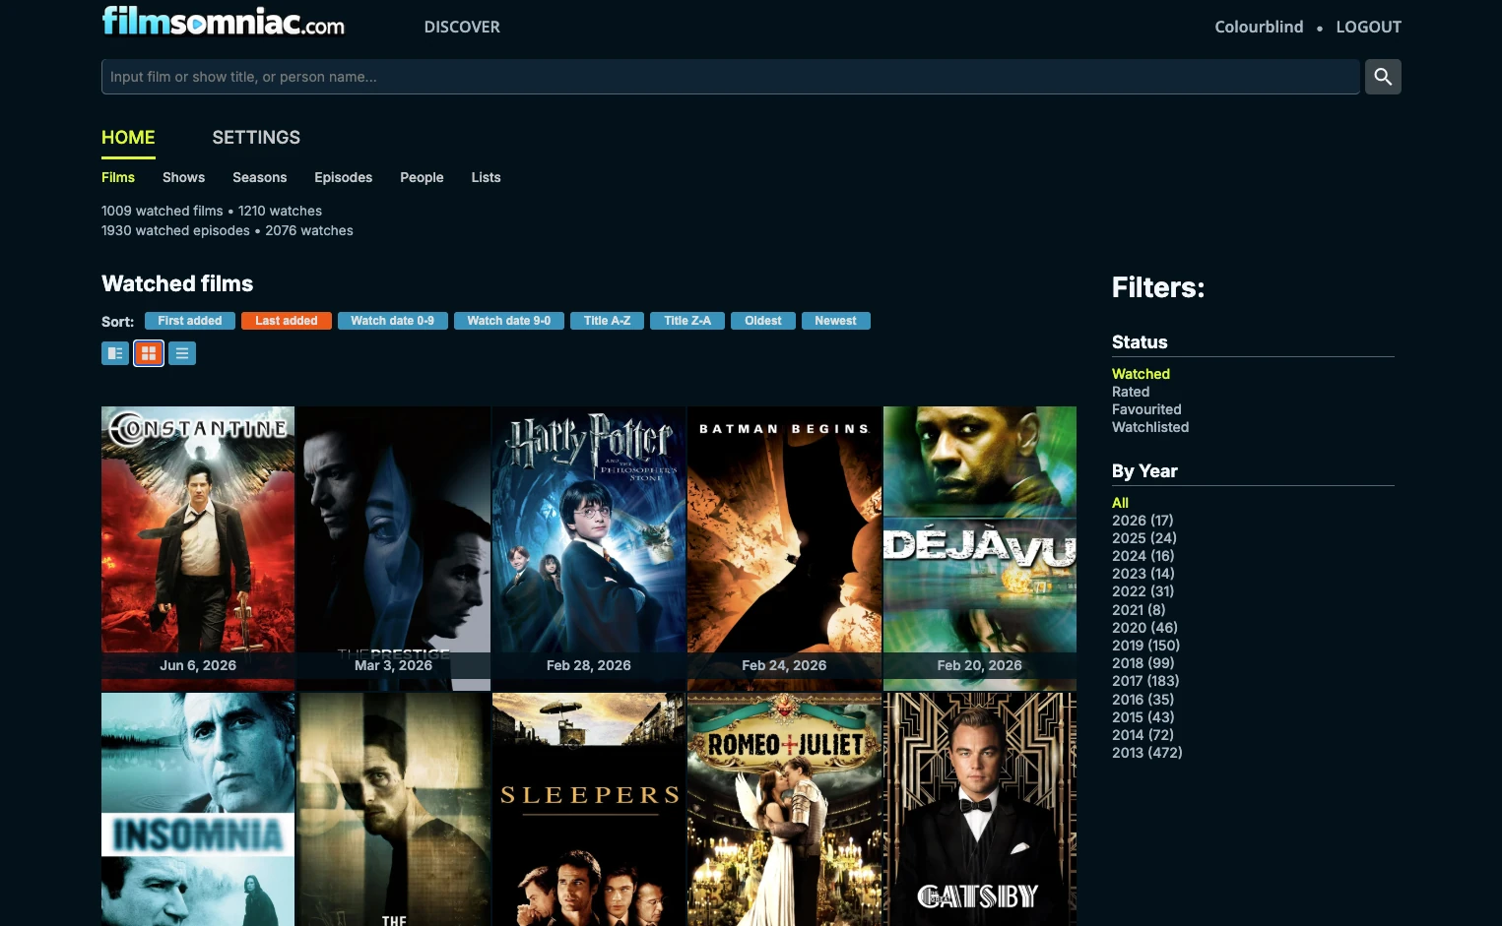Viewport: 1502px width, 926px height.
Task: Click the search magnifier icon button
Action: (x=1383, y=77)
